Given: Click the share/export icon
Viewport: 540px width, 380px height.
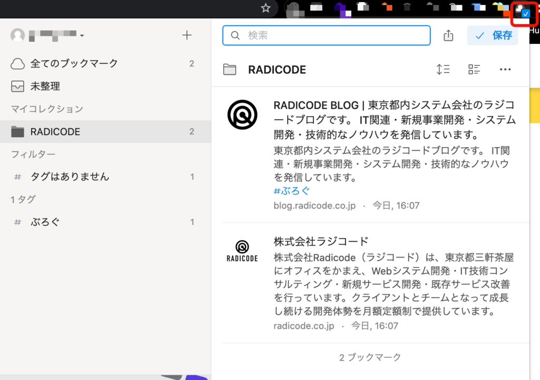Looking at the screenshot, I should (x=448, y=35).
